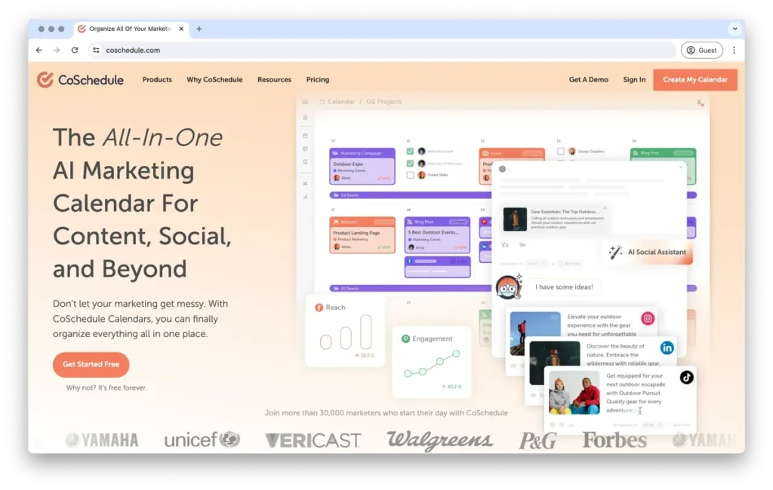This screenshot has width=773, height=490.
Task: Go back using the browser back arrow
Action: pos(39,51)
